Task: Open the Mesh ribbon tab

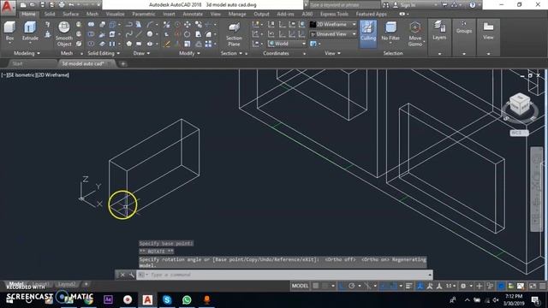Action: [92, 14]
